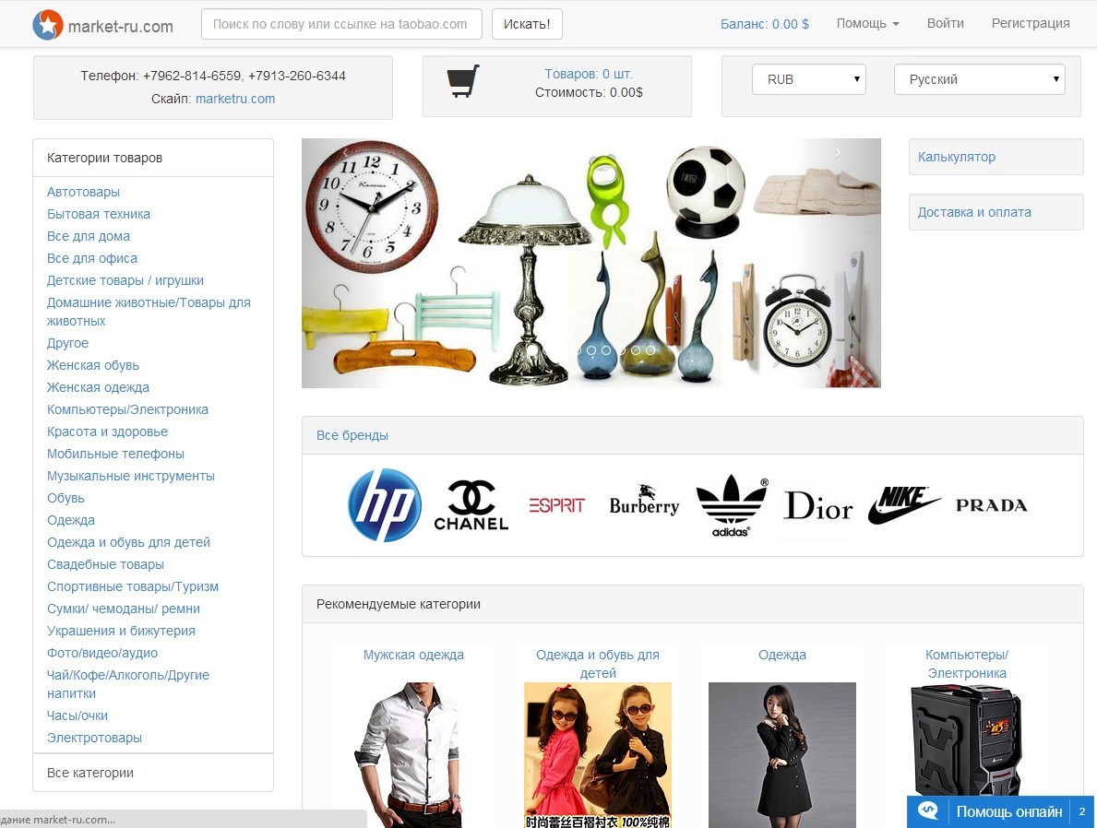The height and width of the screenshot is (828, 1097).
Task: Open the RUB currency dropdown
Action: point(809,79)
